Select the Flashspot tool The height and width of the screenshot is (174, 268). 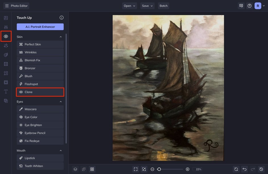point(40,84)
